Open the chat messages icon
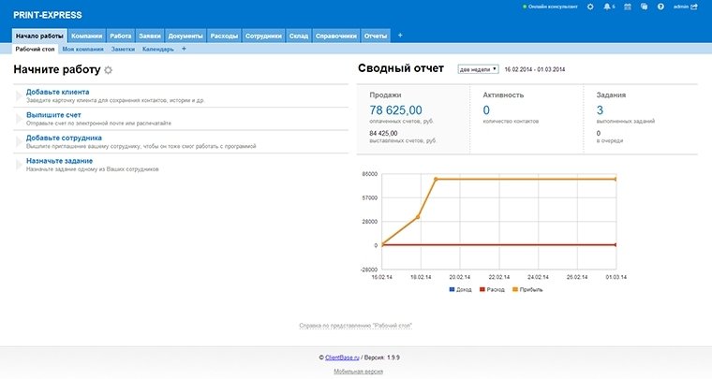Screen dimensions: 712x379 tap(645, 7)
